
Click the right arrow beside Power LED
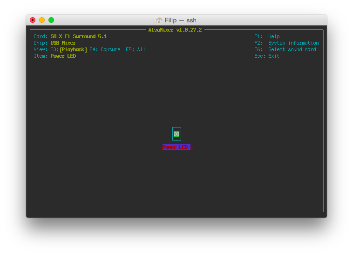point(192,148)
